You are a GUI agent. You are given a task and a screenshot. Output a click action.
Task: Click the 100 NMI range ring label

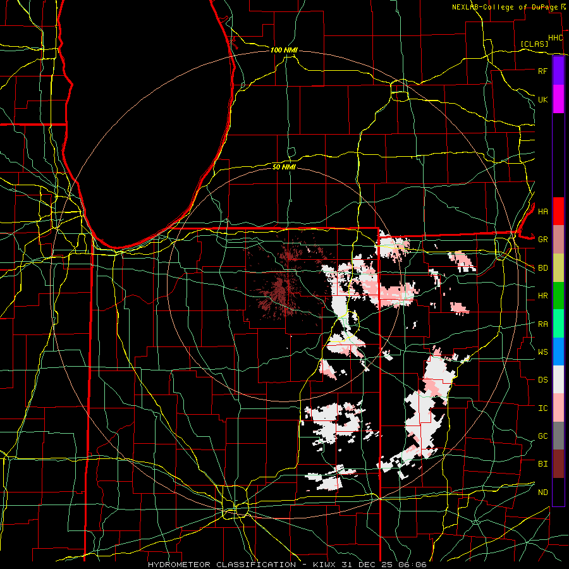[x=284, y=50]
